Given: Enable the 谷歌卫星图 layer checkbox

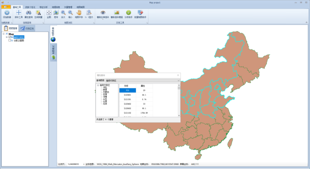Looking at the screenshot, I should (10, 40).
